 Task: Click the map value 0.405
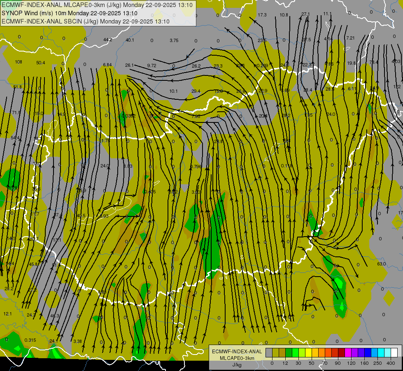click(x=150, y=192)
